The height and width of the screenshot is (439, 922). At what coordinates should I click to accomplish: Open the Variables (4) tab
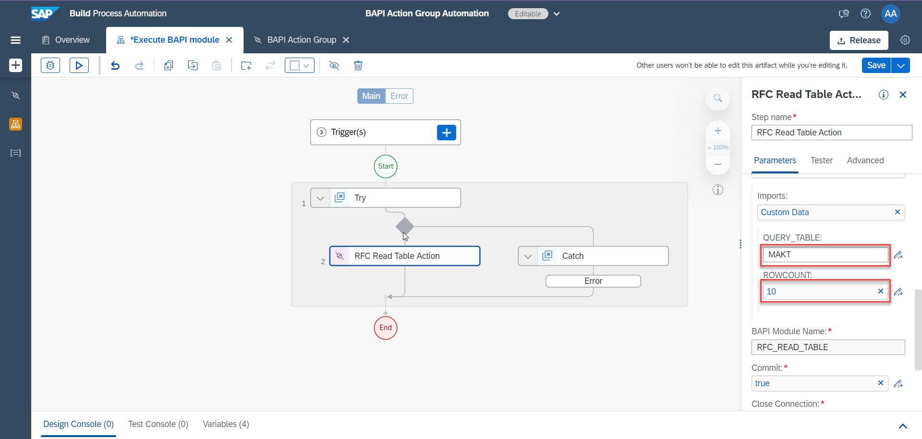click(x=226, y=424)
